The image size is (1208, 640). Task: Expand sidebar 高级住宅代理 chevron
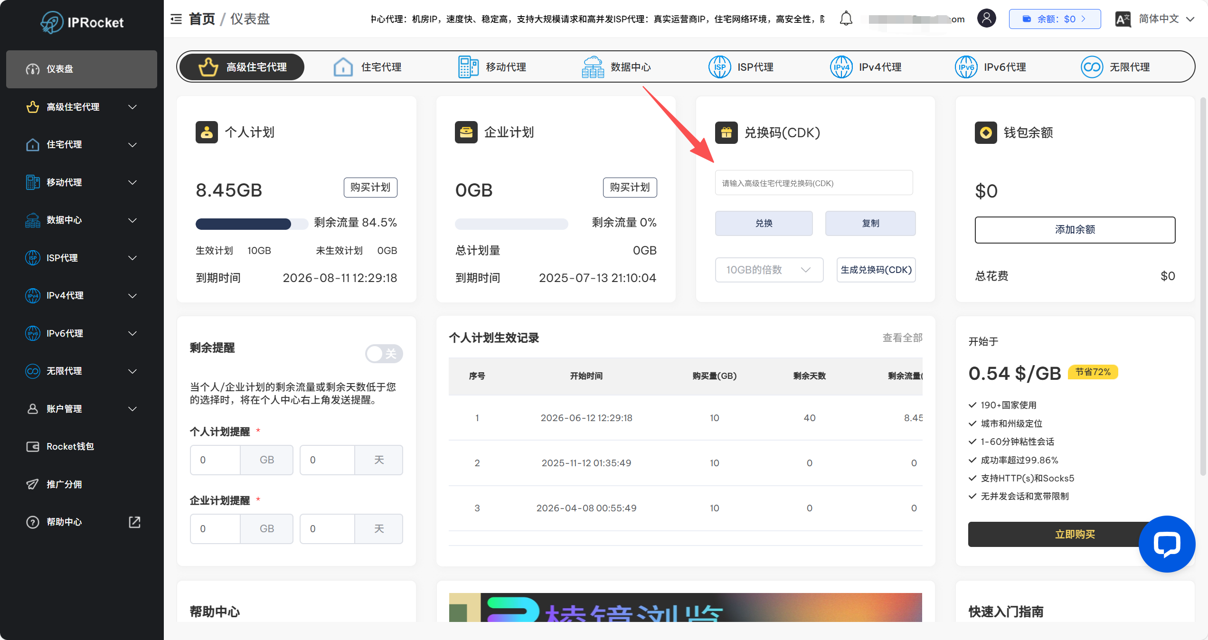coord(133,107)
